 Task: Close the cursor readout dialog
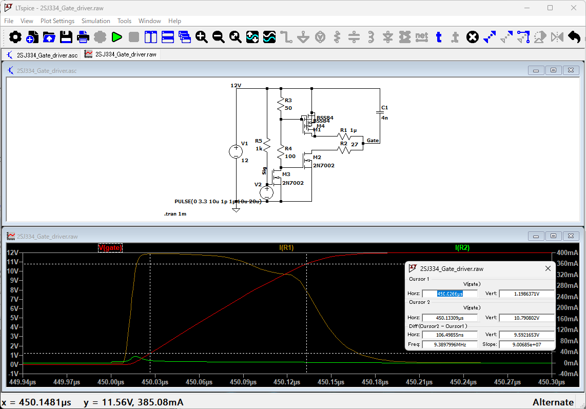pyautogui.click(x=548, y=268)
